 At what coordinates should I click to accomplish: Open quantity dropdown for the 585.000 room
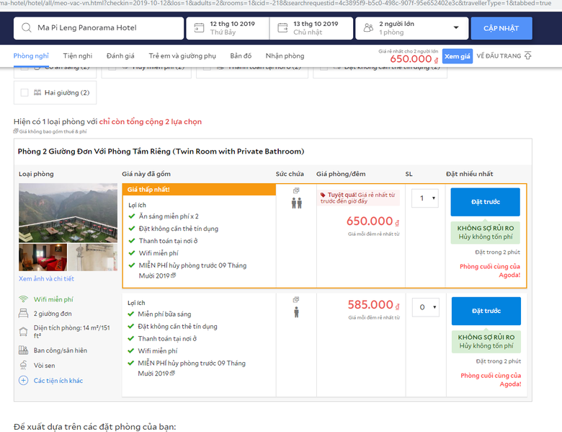click(424, 307)
